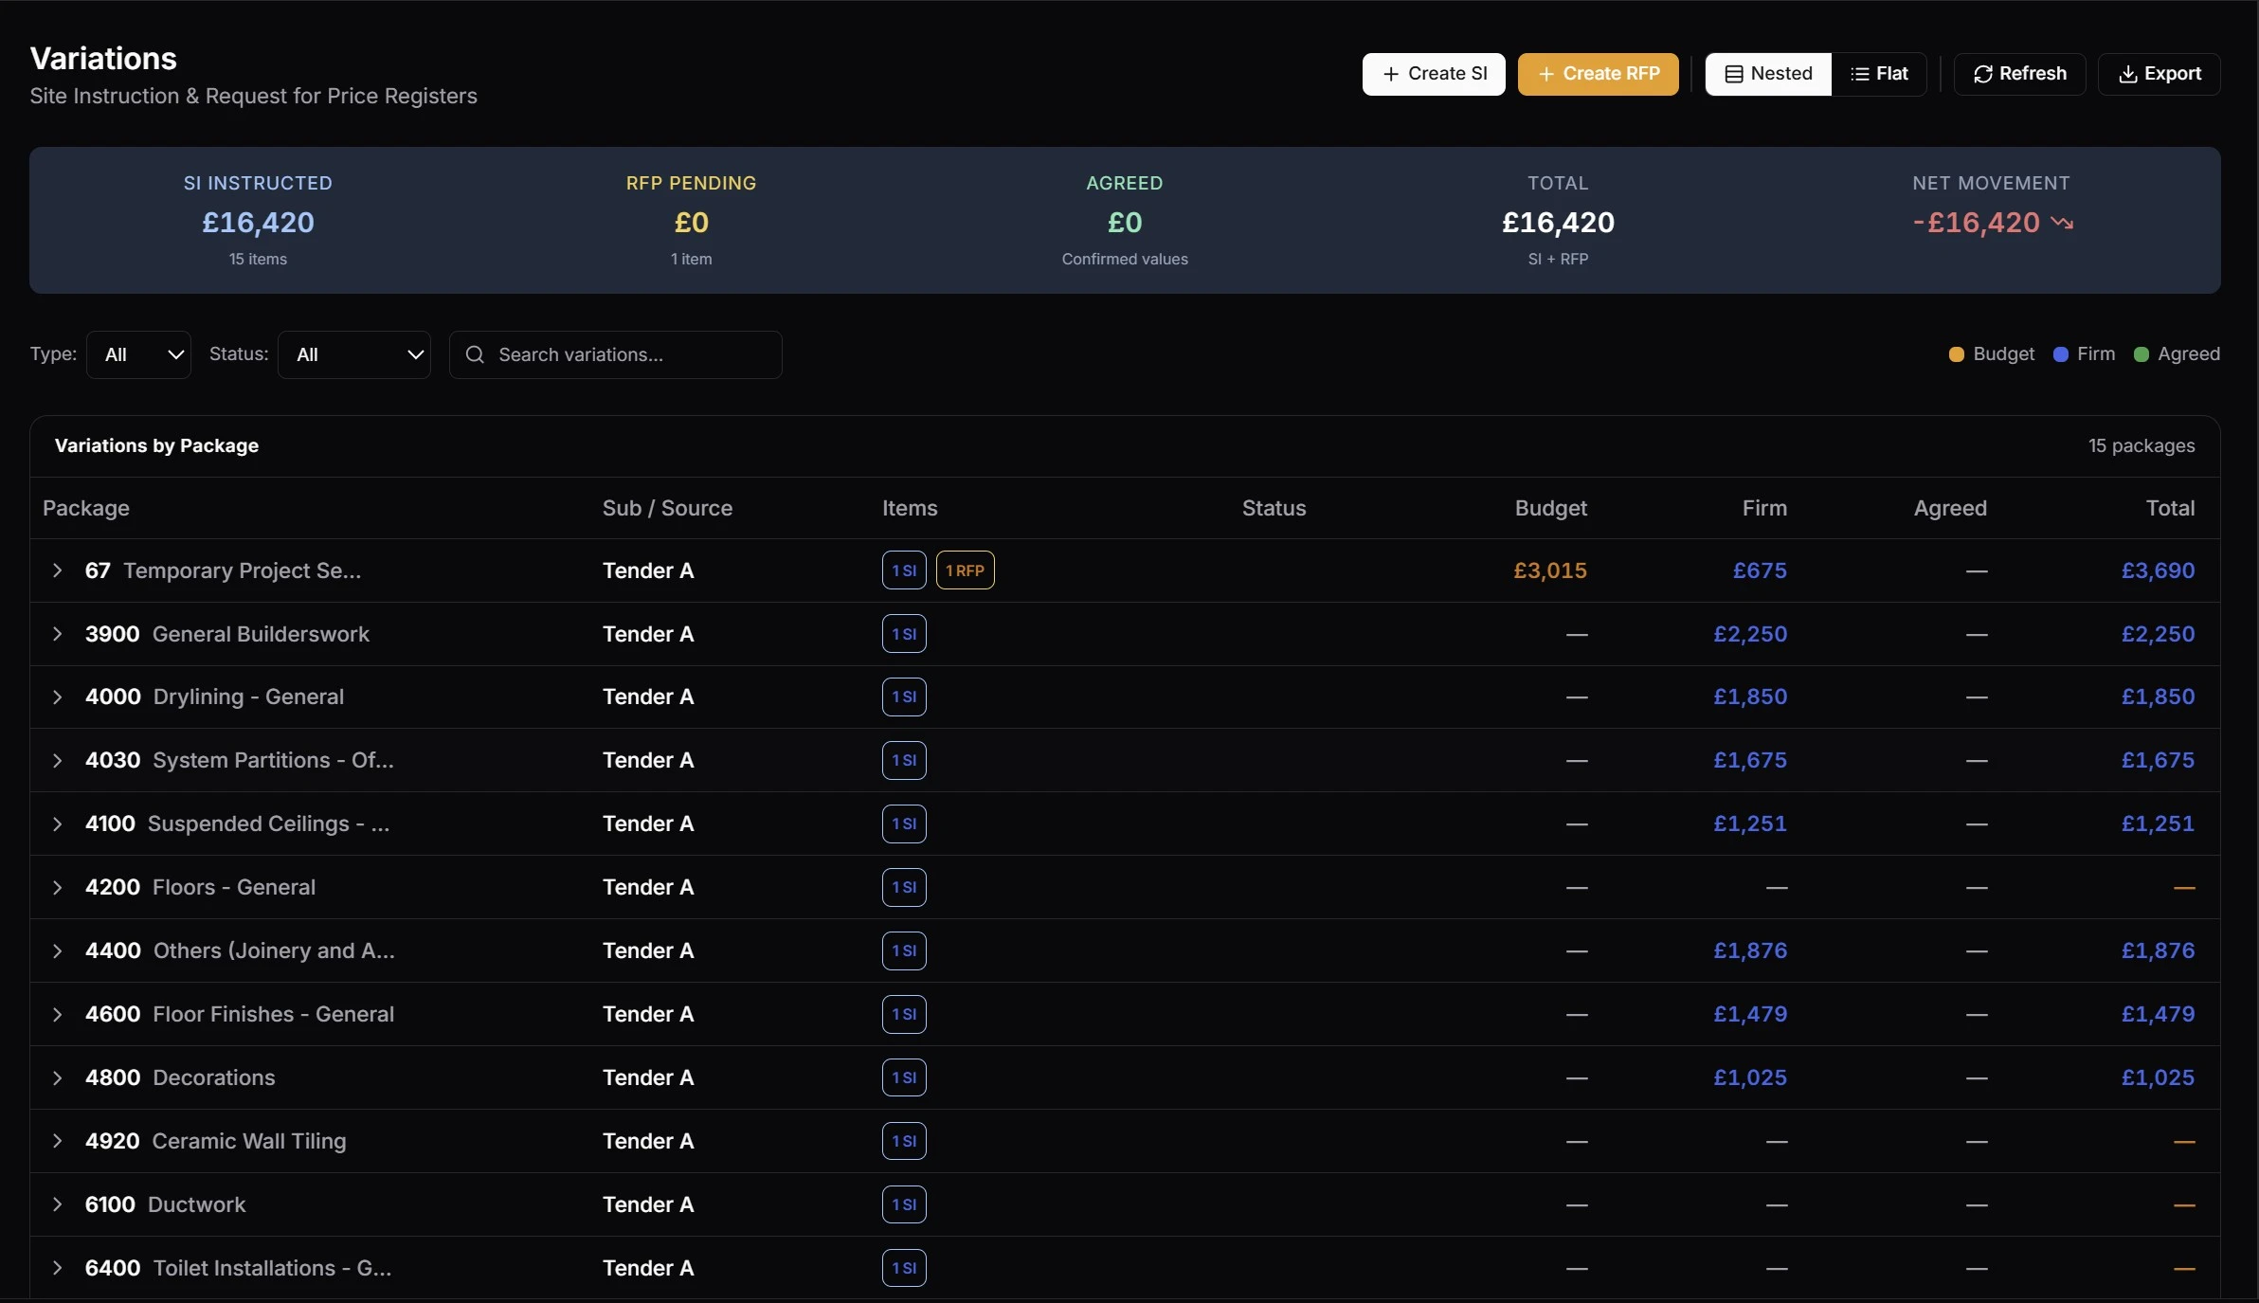
Task: Click the 1 SI badge for Ceramic Wall Tiling
Action: tap(903, 1141)
